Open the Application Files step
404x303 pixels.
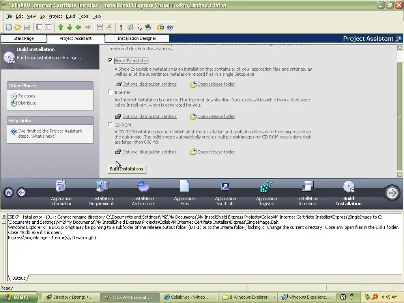coord(185,193)
